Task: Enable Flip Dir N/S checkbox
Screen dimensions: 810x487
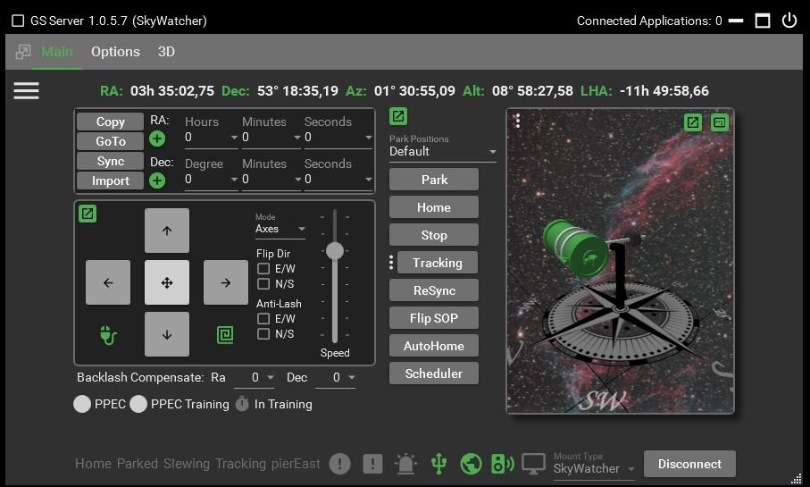Action: (263, 284)
